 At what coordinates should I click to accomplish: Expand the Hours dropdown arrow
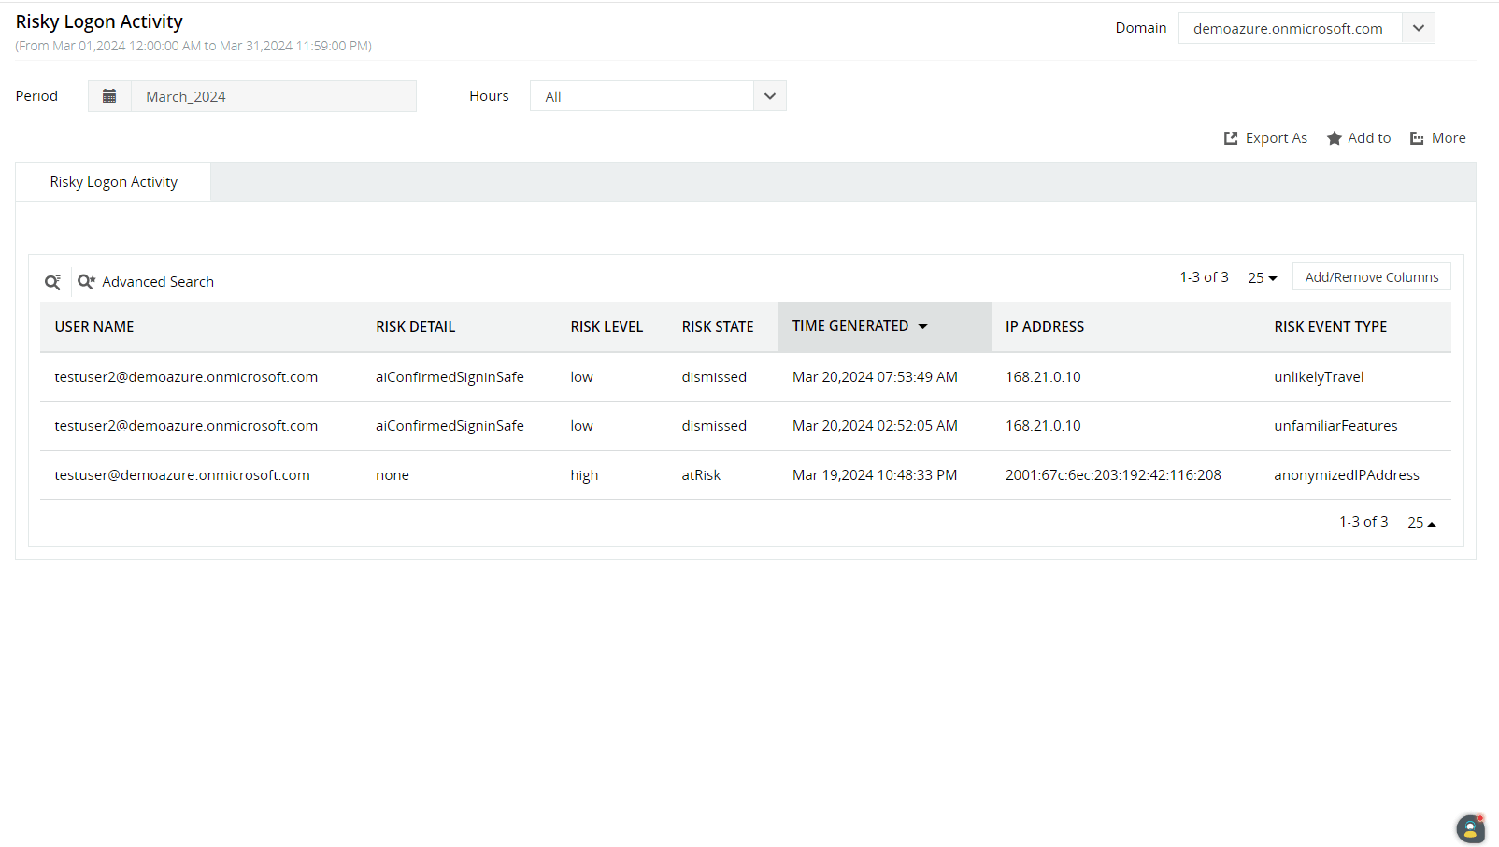[x=769, y=96]
